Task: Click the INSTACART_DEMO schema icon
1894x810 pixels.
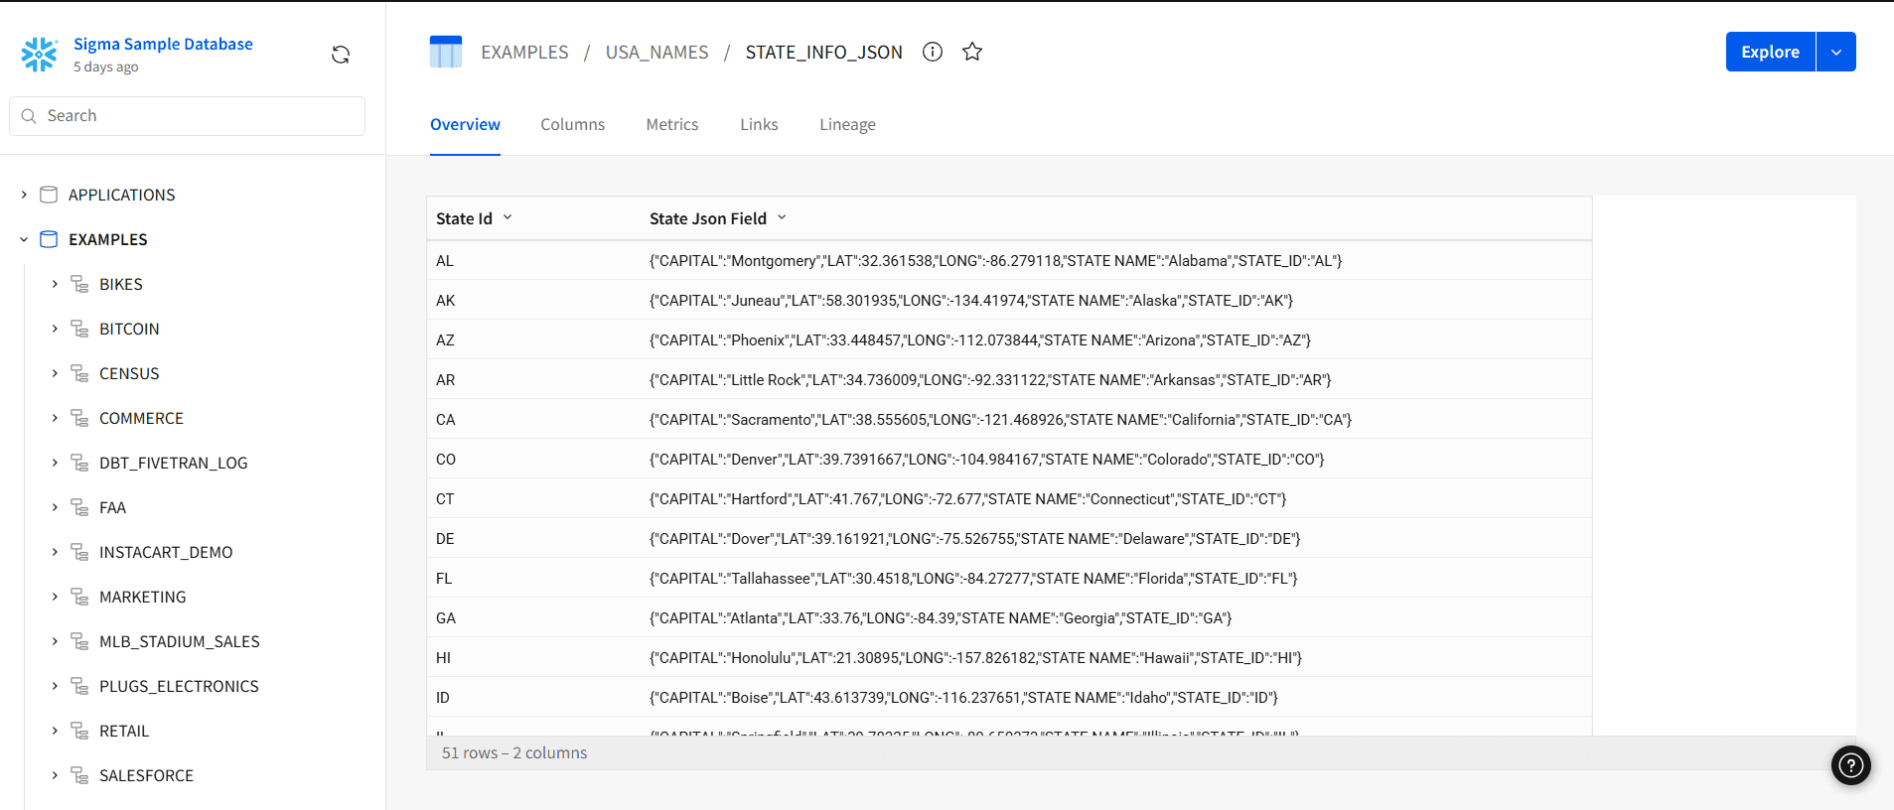Action: [x=79, y=552]
